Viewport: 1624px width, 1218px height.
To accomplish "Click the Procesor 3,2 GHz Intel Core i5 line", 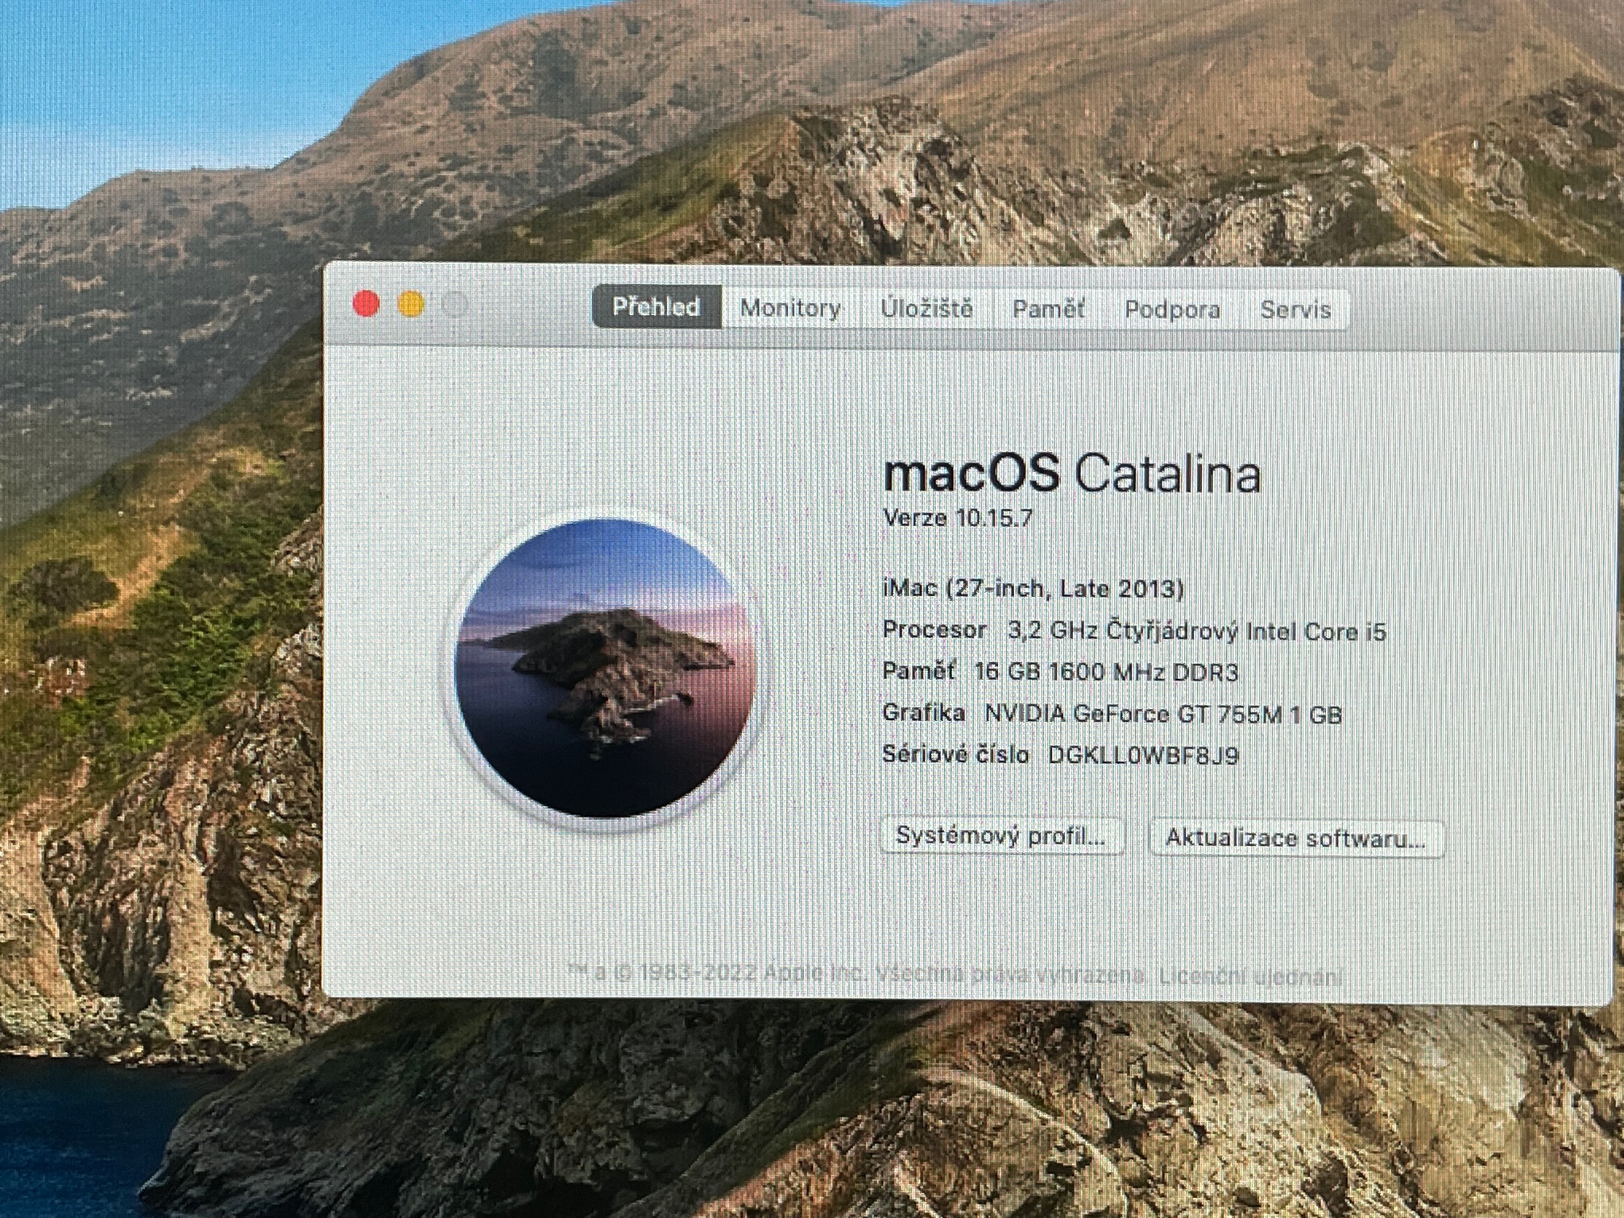I will coord(1133,631).
